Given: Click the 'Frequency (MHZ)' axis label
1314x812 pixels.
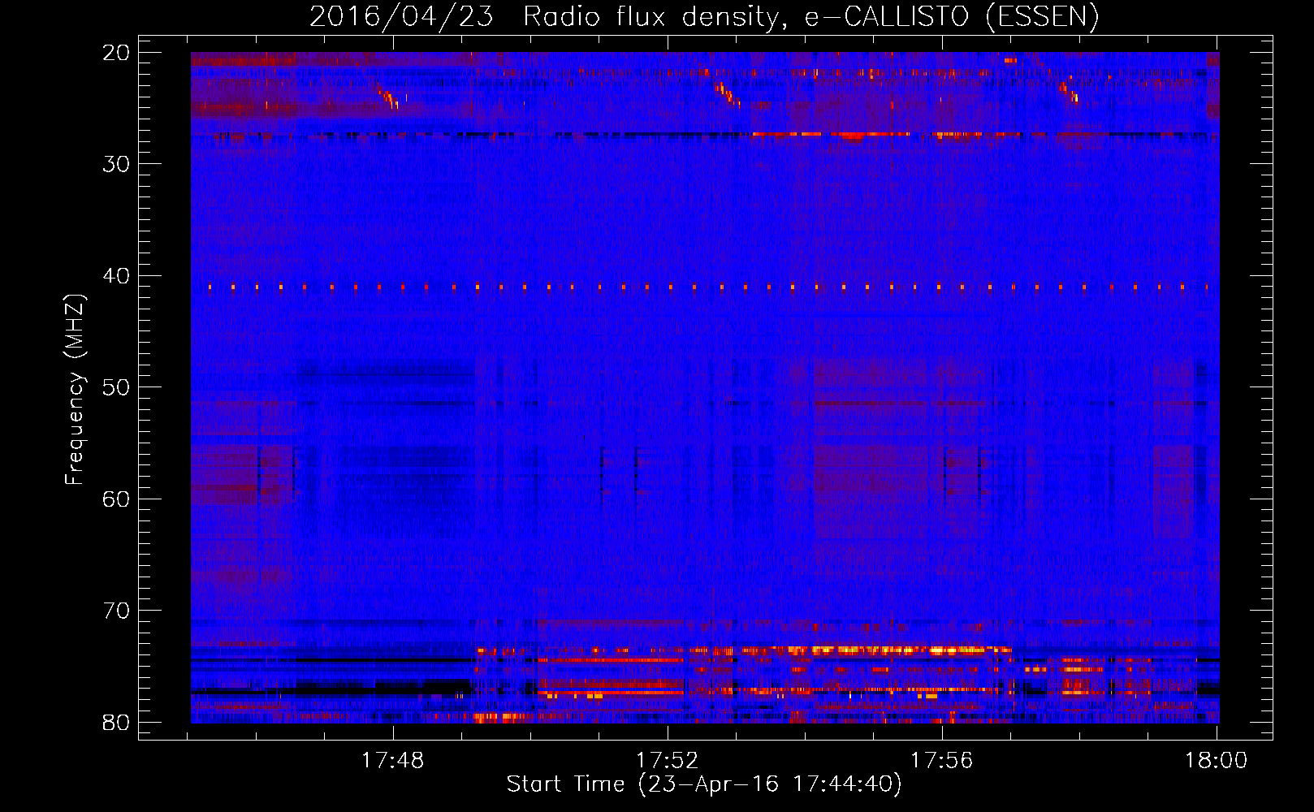Looking at the screenshot, I should 75,390.
